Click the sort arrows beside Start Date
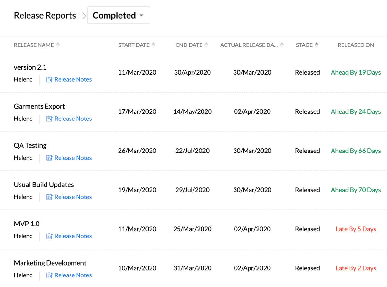Screen dimensions: 387x287 153,45
